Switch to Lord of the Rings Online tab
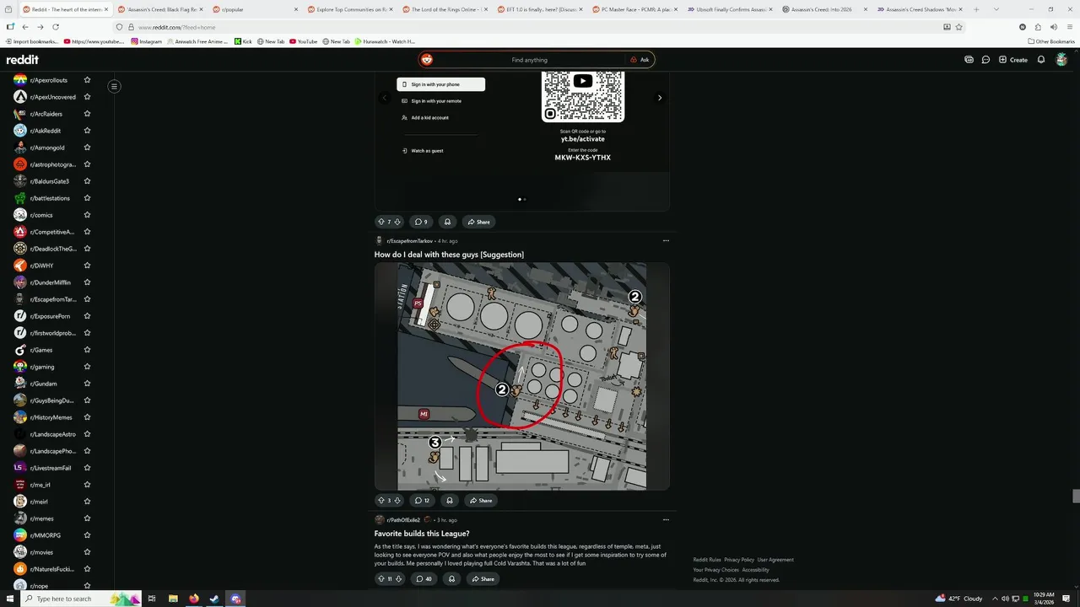1080x607 pixels. pyautogui.click(x=445, y=9)
